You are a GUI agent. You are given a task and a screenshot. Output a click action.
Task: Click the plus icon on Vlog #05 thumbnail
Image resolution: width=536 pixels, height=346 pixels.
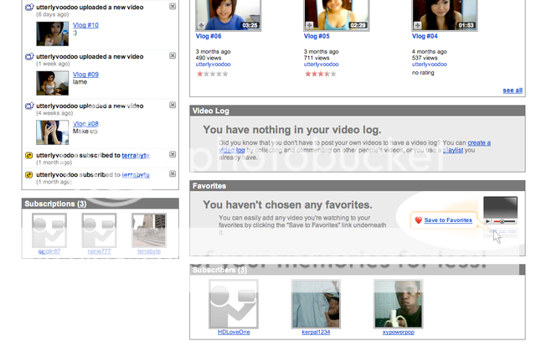pos(308,25)
